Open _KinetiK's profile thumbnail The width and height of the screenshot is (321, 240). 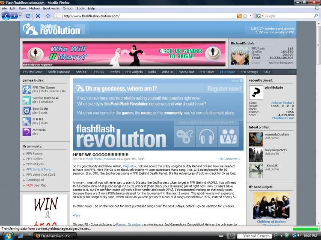click(x=256, y=170)
